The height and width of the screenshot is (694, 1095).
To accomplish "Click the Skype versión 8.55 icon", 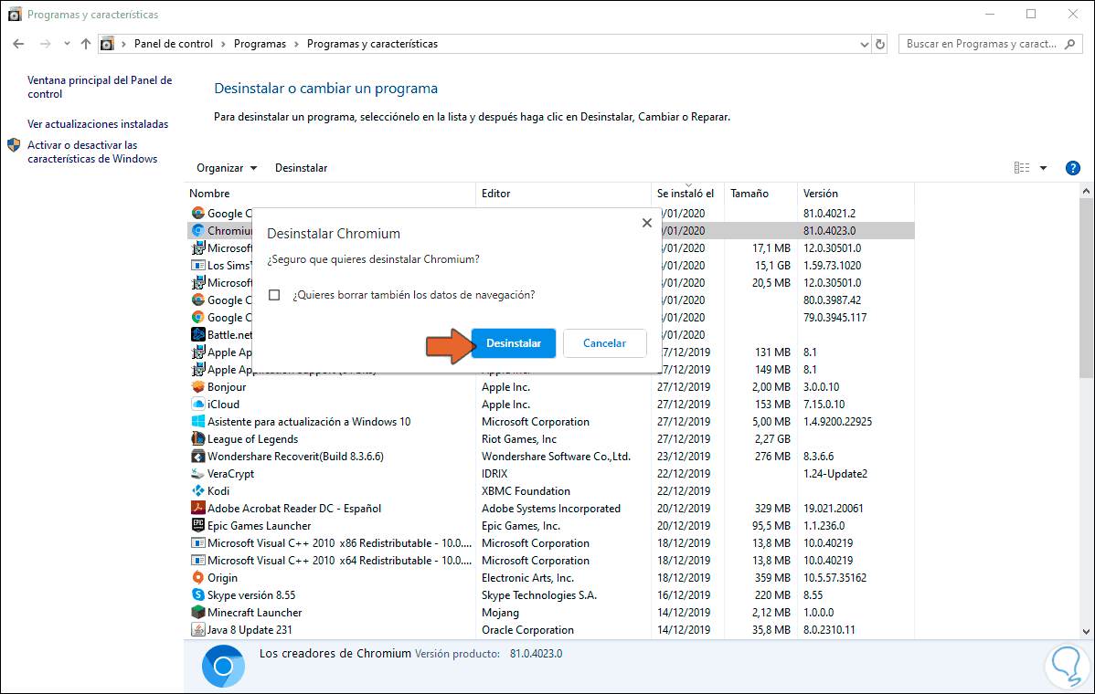I will (x=197, y=595).
